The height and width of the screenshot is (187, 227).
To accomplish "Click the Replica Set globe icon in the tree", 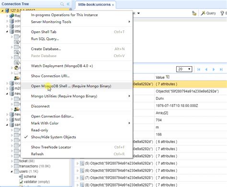I will pyautogui.click(x=11, y=16).
